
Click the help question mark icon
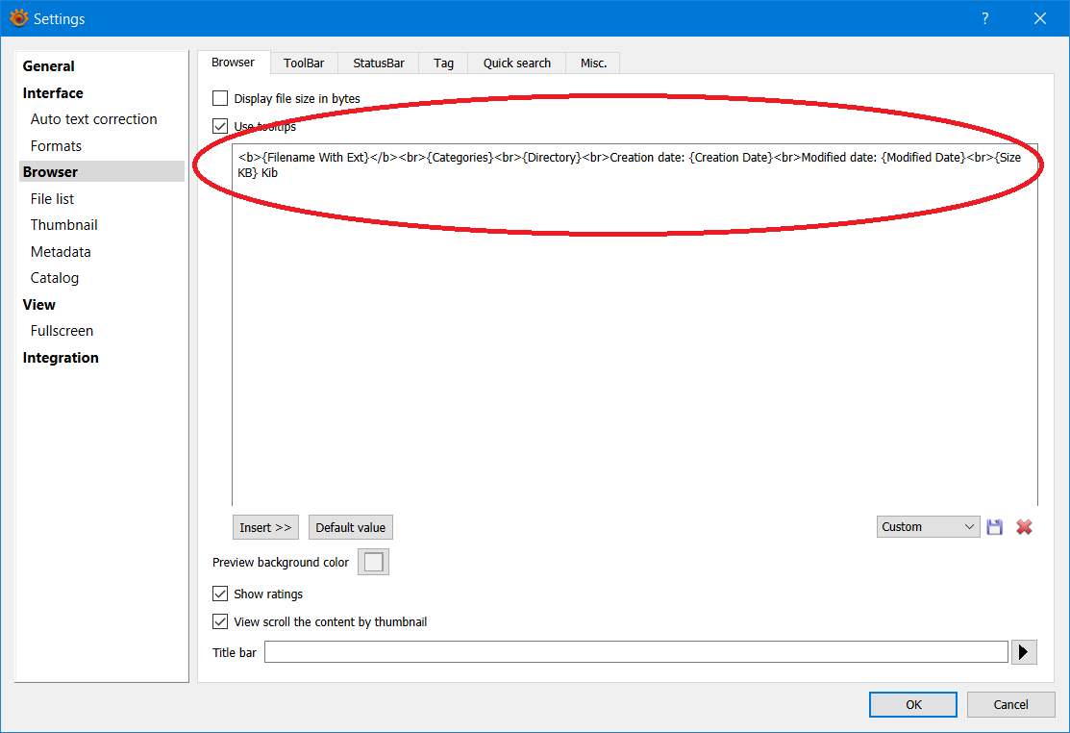tap(985, 18)
